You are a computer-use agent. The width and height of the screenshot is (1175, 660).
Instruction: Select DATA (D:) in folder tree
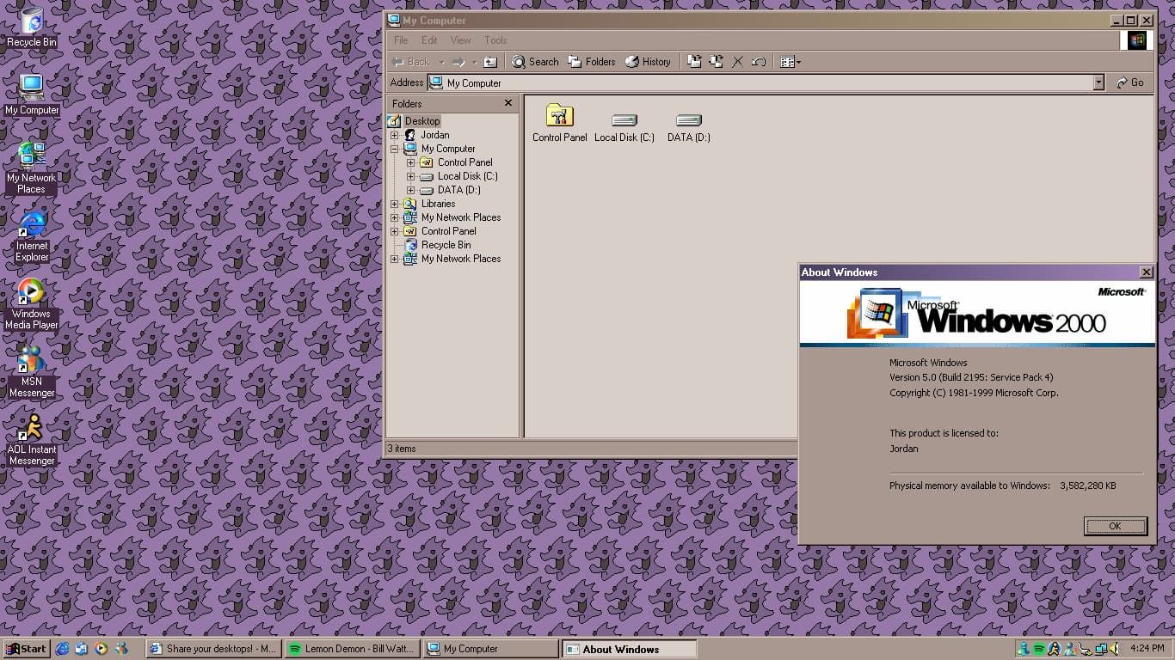(458, 190)
